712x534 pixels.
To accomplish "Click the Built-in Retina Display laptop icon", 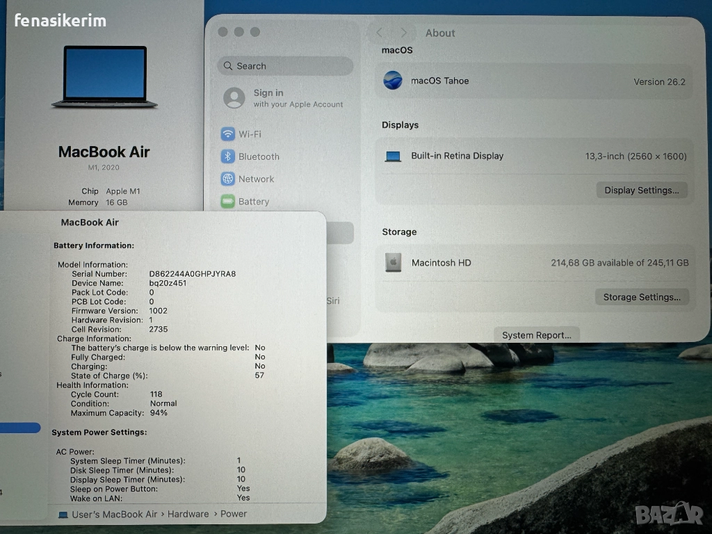I will (393, 156).
